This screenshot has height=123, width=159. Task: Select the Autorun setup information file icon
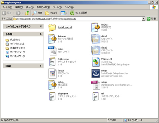click(x=52, y=39)
